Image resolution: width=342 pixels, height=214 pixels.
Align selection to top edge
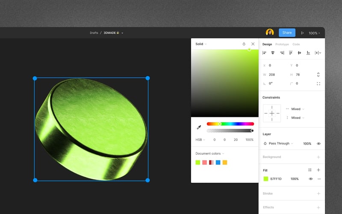tap(291, 53)
